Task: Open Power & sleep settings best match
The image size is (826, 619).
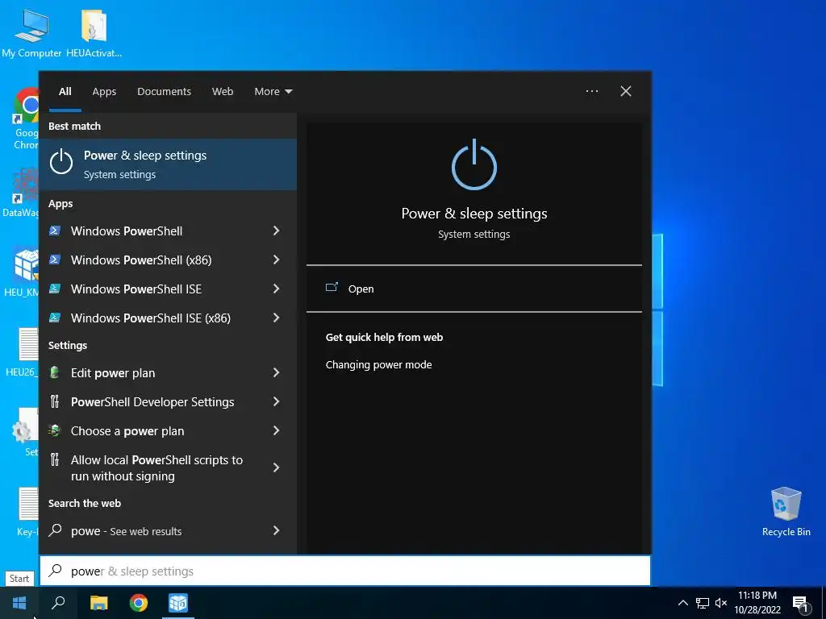Action: [168, 164]
